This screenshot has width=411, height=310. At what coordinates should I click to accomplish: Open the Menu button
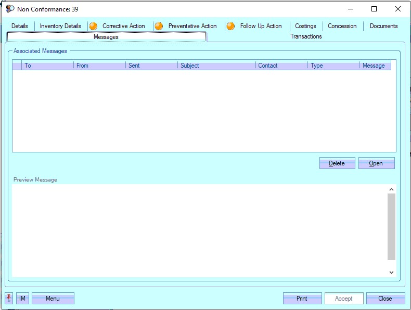(53, 299)
